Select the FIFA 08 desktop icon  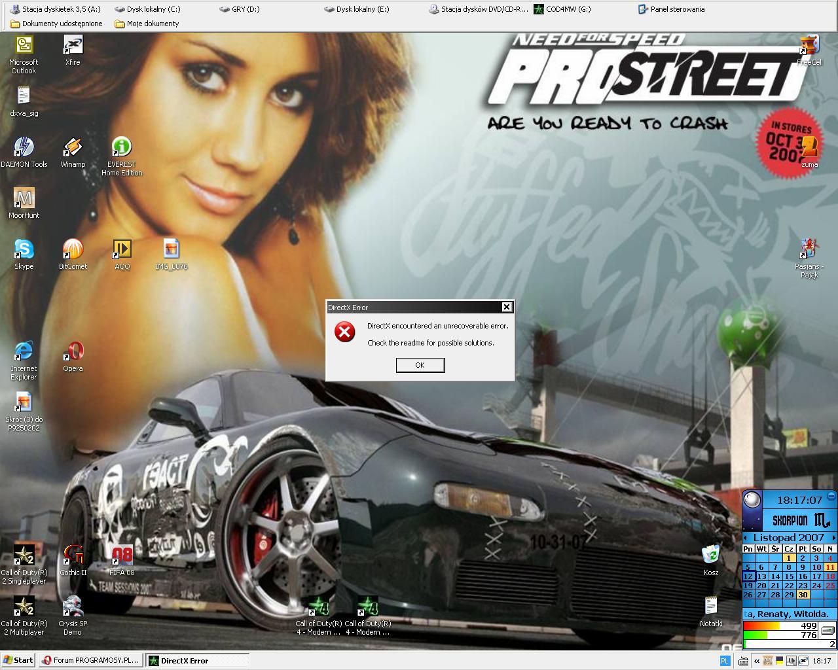[x=122, y=561]
